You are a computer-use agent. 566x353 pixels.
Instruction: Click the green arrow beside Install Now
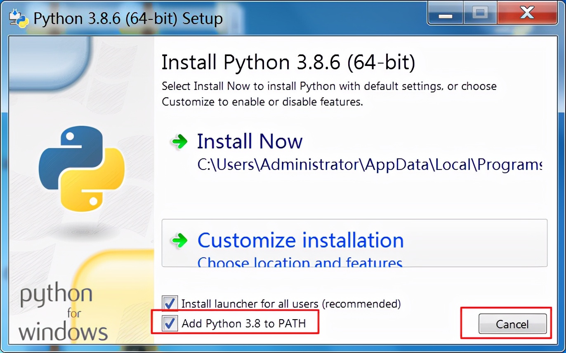pos(179,142)
